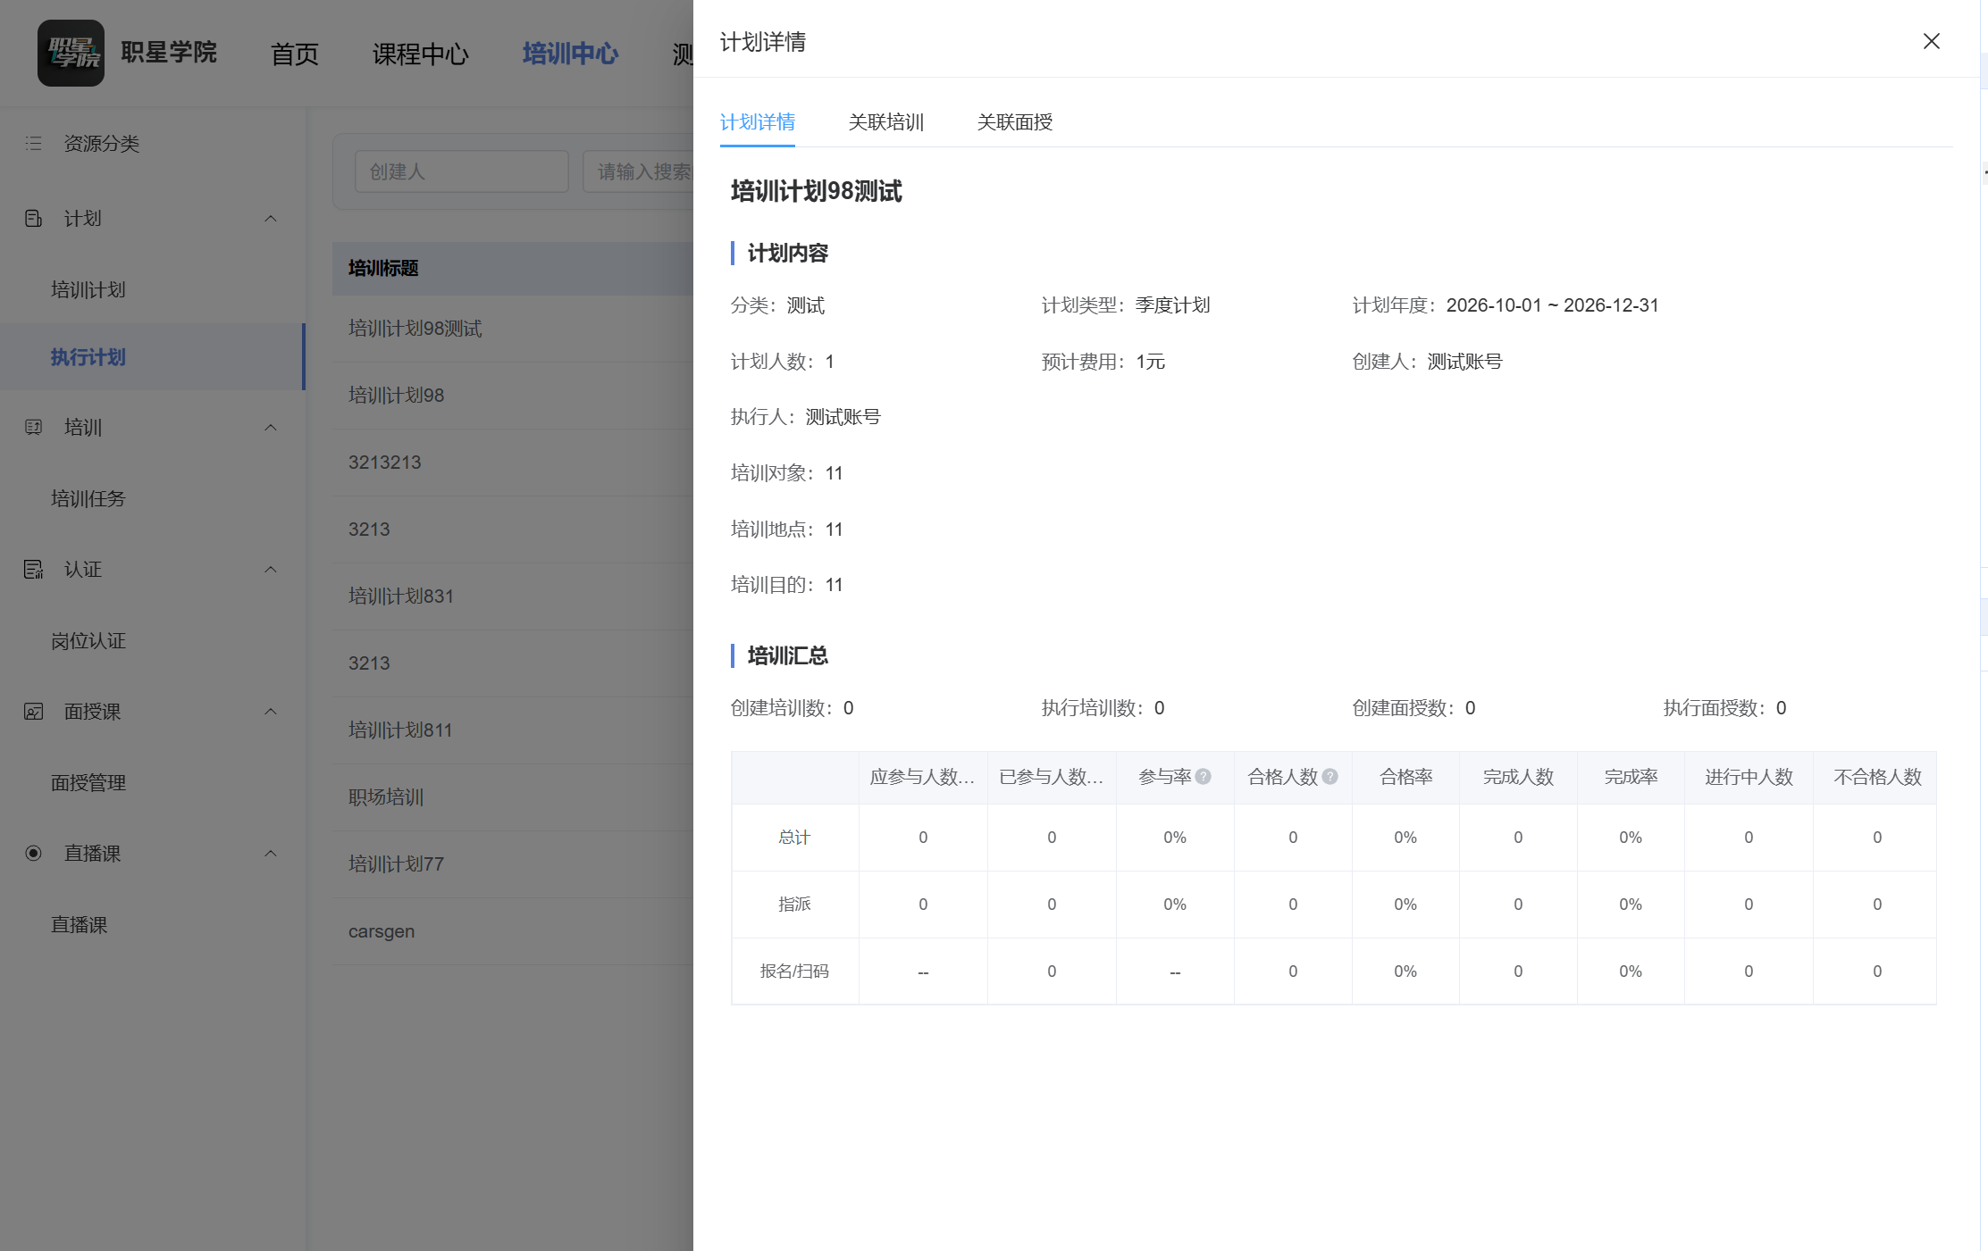Click the 资源分类 list icon
The image size is (1988, 1251).
(34, 144)
